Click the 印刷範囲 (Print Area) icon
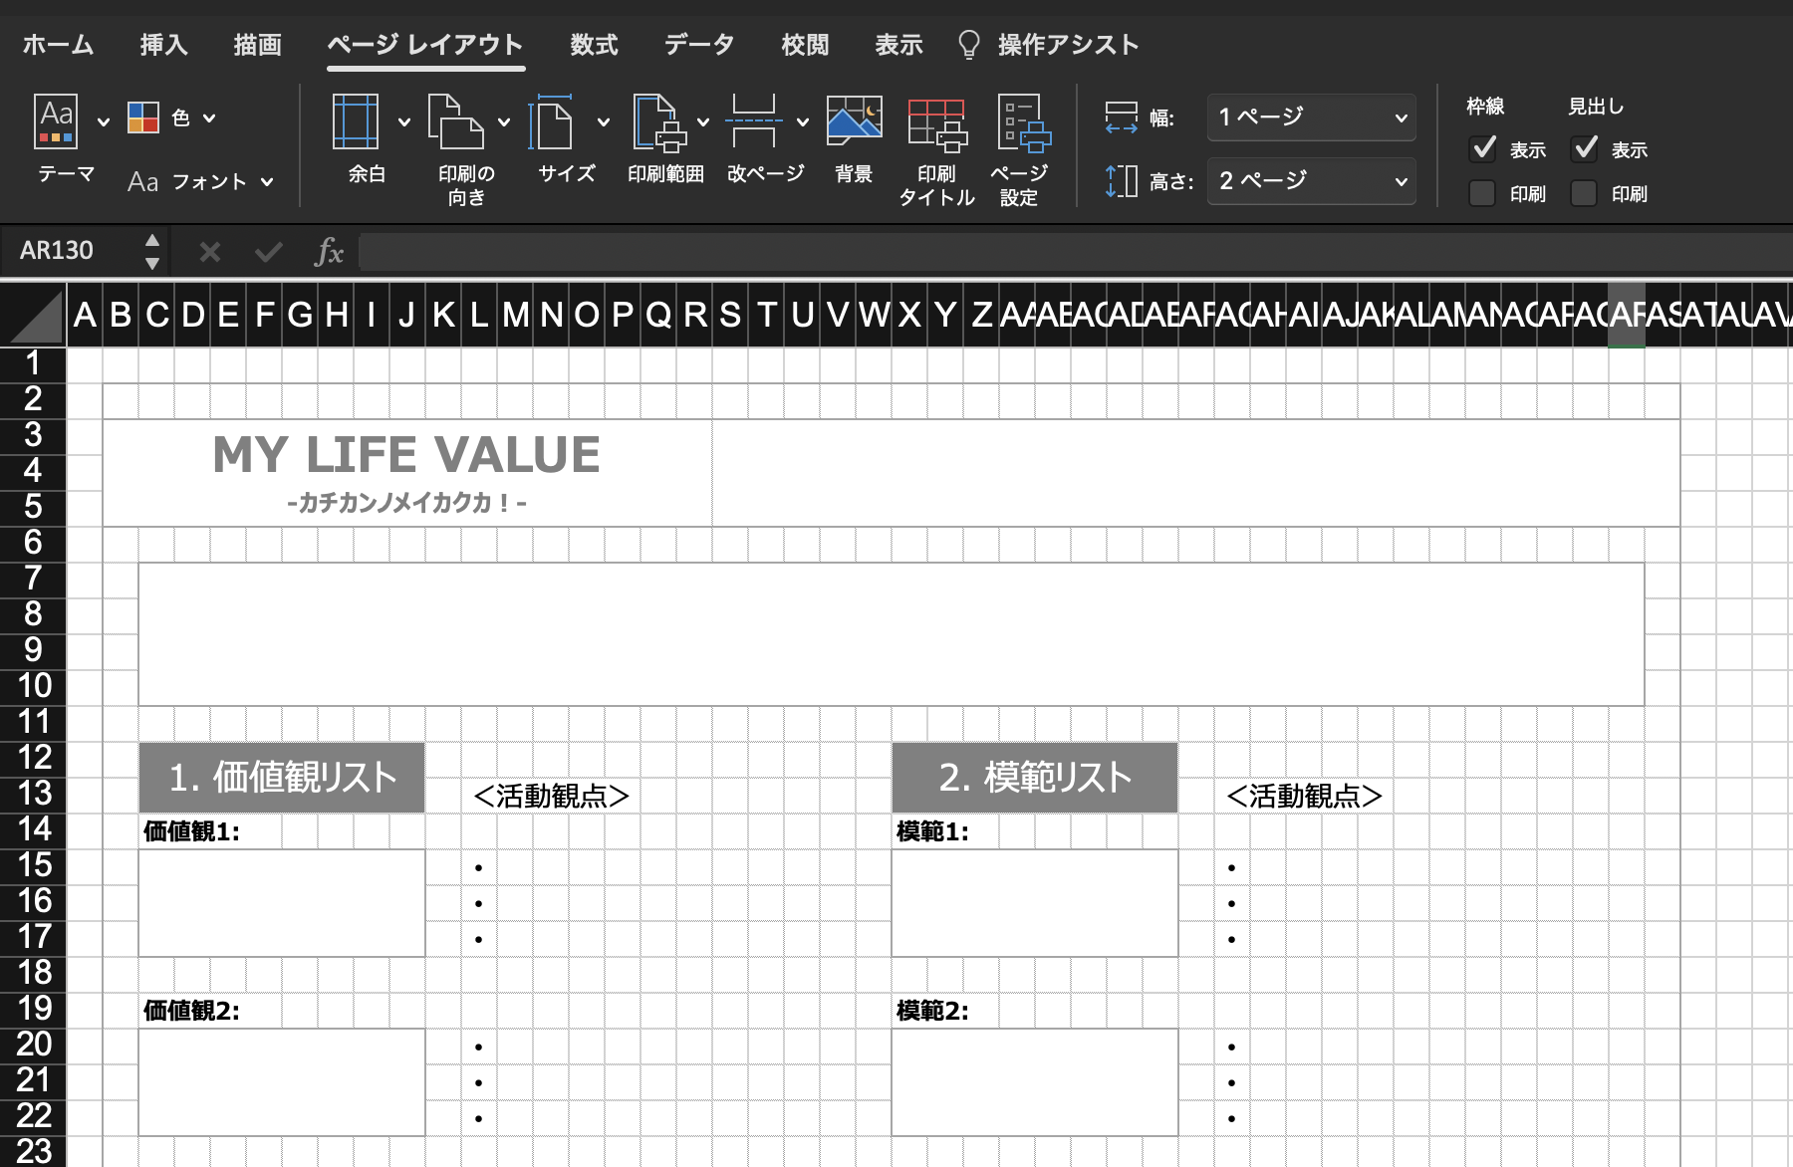The image size is (1793, 1167). (657, 121)
